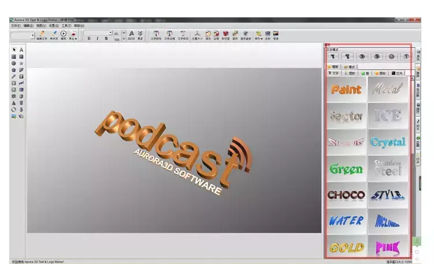Open the 灯光 lighting tab
The width and height of the screenshot is (434, 264).
click(x=397, y=73)
